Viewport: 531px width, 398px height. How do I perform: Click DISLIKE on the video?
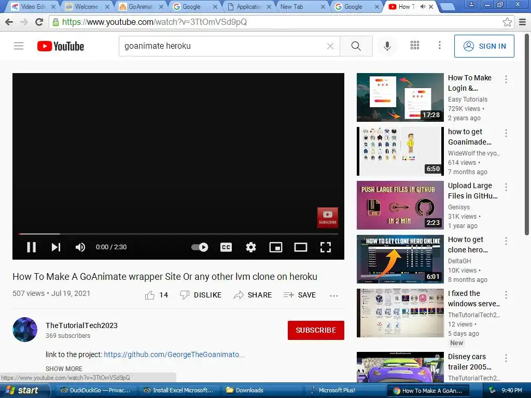(201, 295)
